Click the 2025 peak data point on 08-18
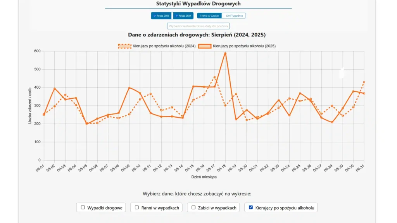Viewport: 397px width, 223px height. (x=225, y=53)
